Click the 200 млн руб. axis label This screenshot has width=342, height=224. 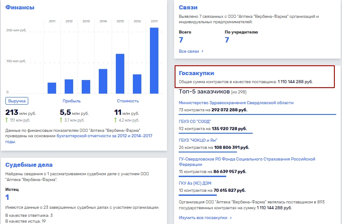click(x=16, y=30)
